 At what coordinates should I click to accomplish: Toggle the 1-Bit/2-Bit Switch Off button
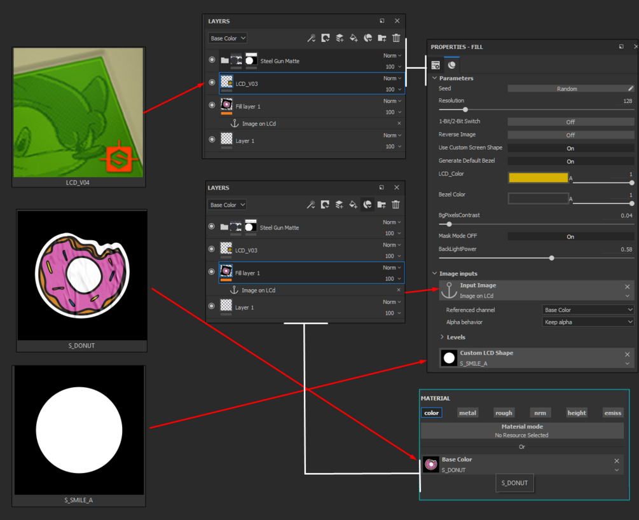tap(570, 122)
